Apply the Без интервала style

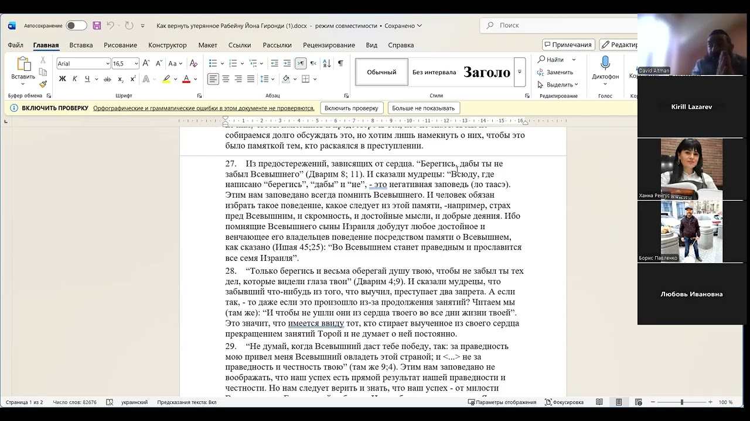coord(434,72)
